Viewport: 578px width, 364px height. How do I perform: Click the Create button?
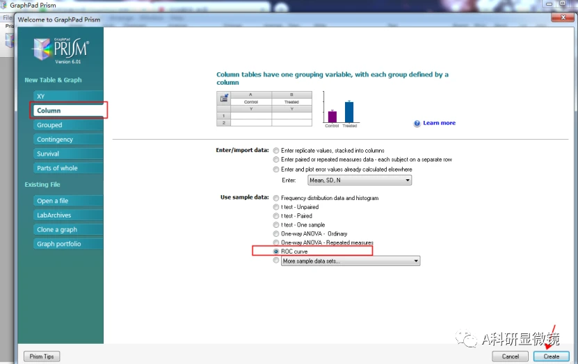click(x=551, y=356)
